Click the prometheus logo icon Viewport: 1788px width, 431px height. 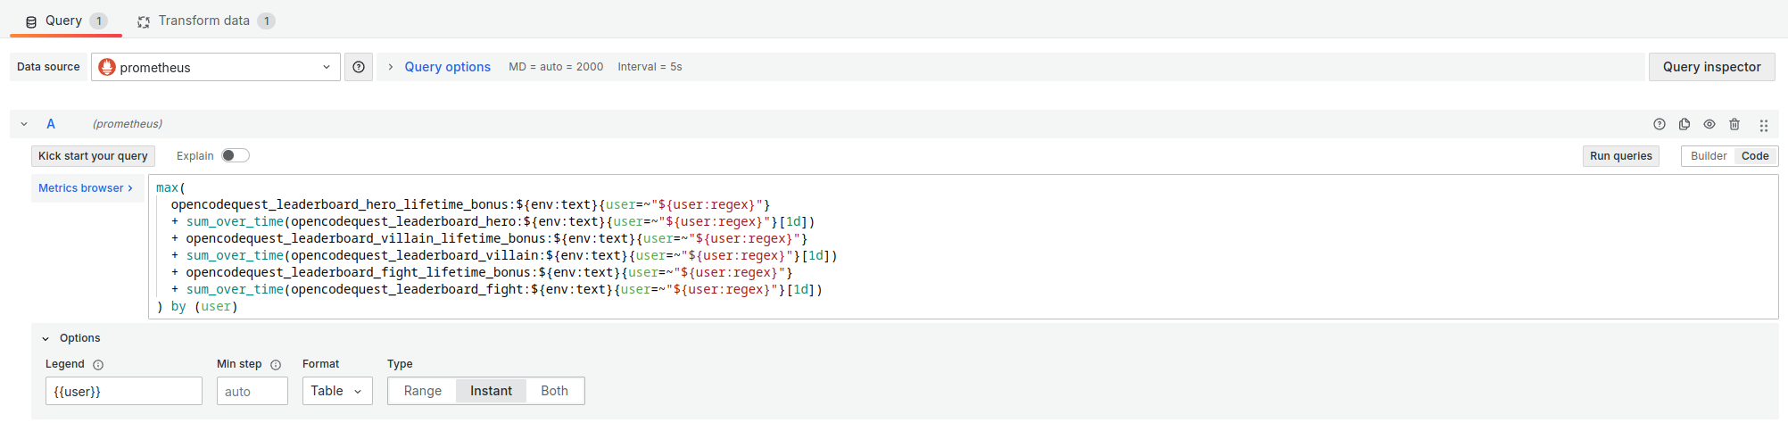click(x=107, y=67)
